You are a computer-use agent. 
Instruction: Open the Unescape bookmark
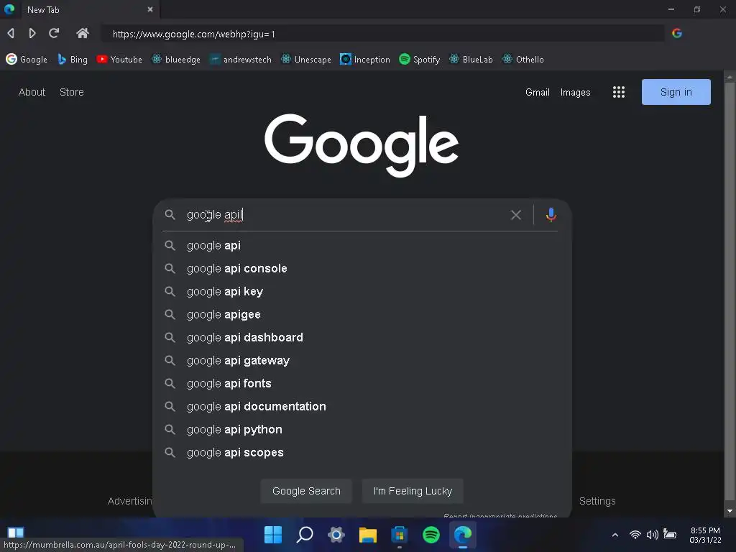click(306, 59)
